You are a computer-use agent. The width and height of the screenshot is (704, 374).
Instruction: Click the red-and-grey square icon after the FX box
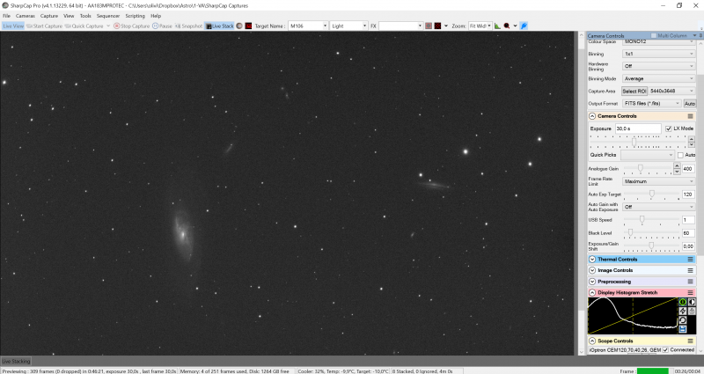point(429,26)
